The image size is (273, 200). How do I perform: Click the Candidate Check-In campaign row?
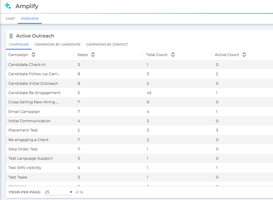27,64
